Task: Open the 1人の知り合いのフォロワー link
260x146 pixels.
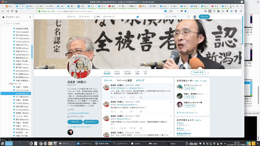Action: click(81, 127)
